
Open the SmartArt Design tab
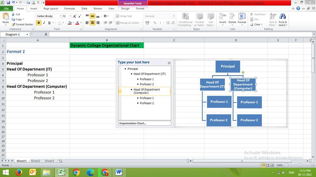point(125,9)
